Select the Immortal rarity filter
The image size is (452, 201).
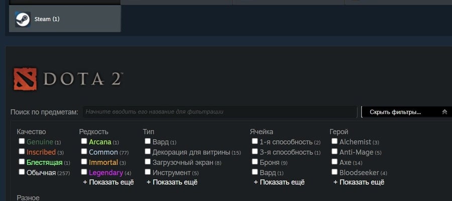[x=84, y=161]
